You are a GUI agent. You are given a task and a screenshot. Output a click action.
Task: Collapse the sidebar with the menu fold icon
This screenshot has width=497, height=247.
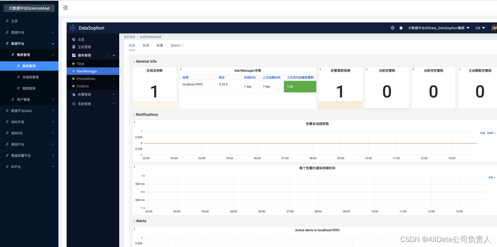click(x=65, y=8)
